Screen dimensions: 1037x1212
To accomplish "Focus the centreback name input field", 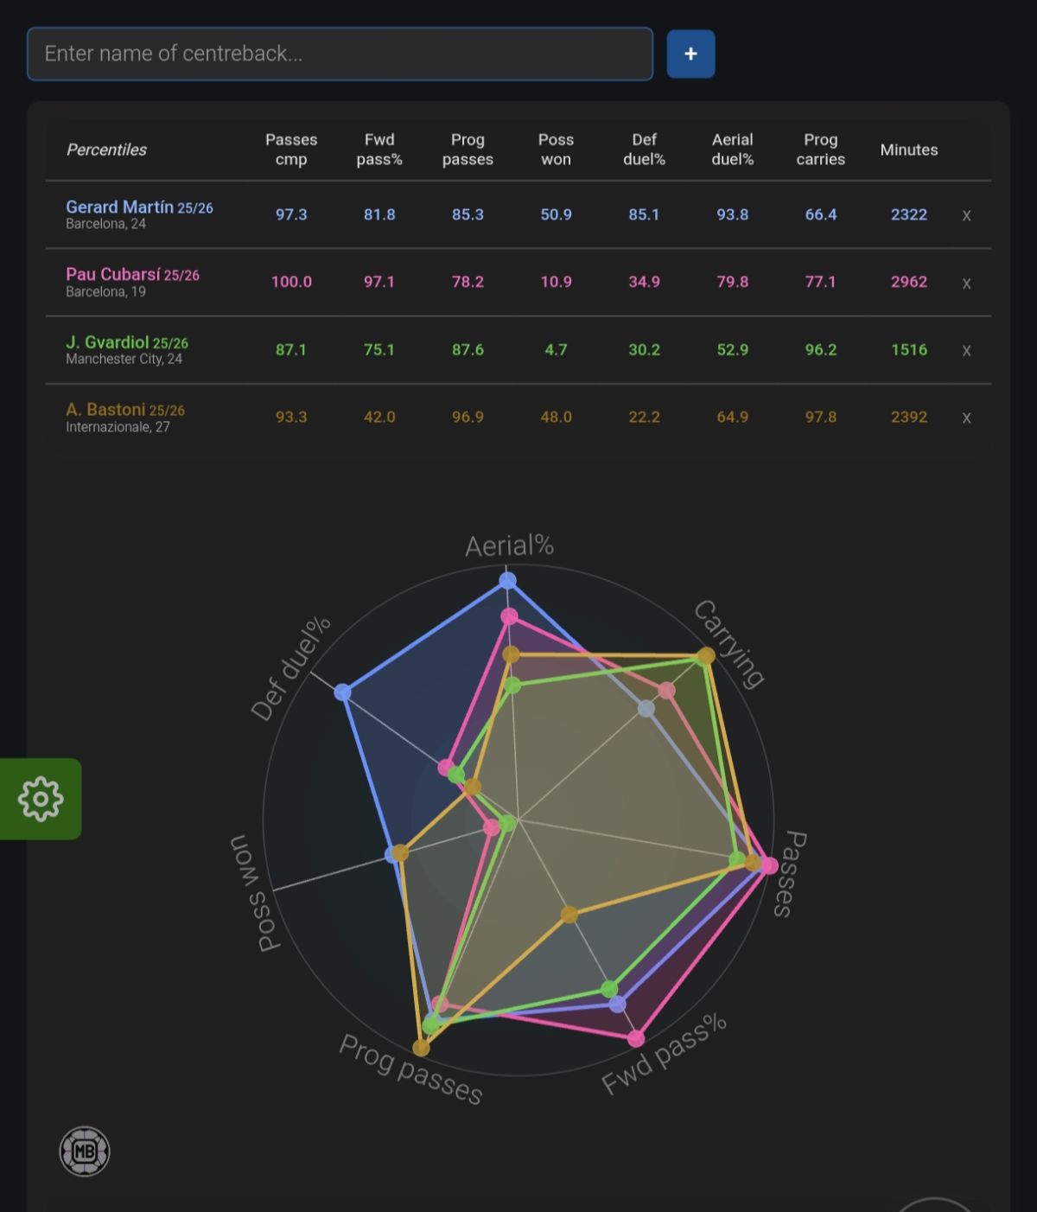I will (x=340, y=54).
